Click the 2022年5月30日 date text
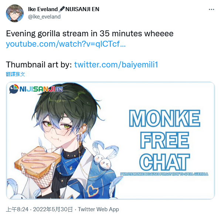The image size is (221, 219). 53,209
